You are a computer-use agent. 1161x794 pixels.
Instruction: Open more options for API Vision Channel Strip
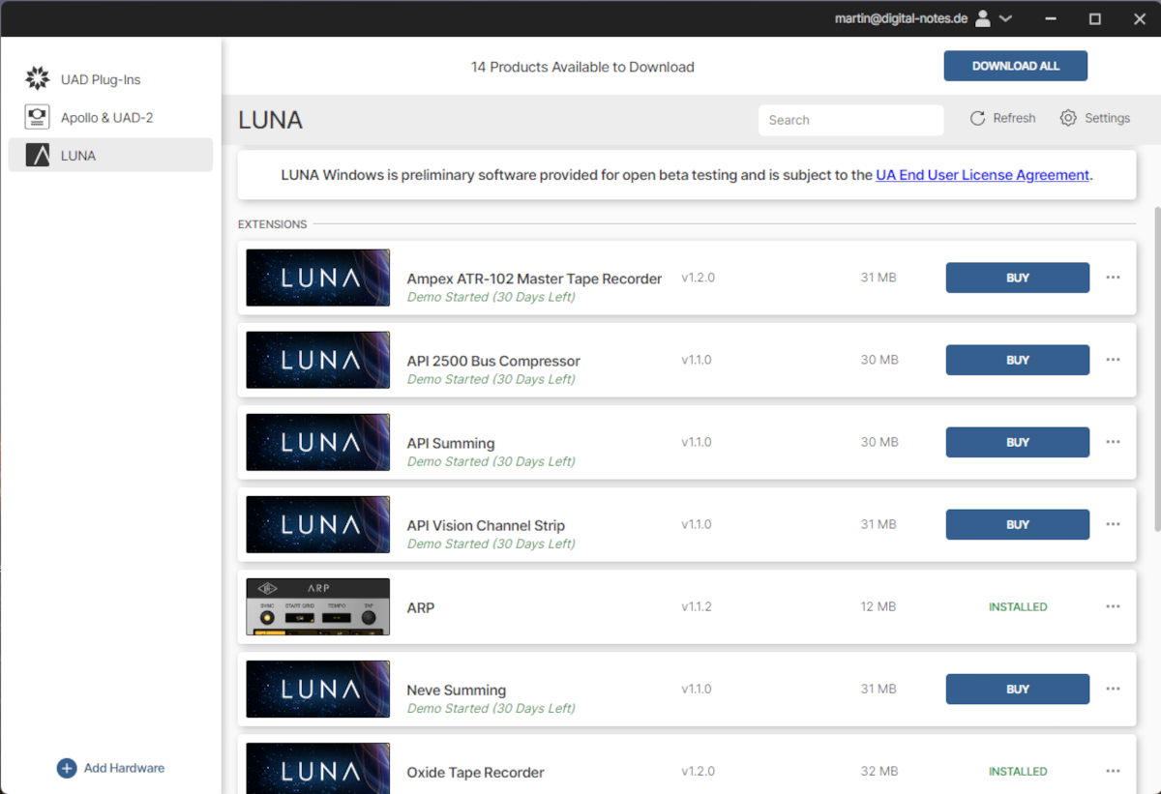pos(1113,524)
